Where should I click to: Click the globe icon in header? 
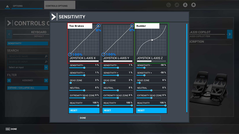(168, 5)
